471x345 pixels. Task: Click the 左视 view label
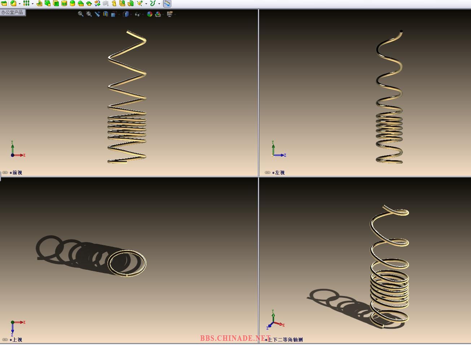click(279, 173)
